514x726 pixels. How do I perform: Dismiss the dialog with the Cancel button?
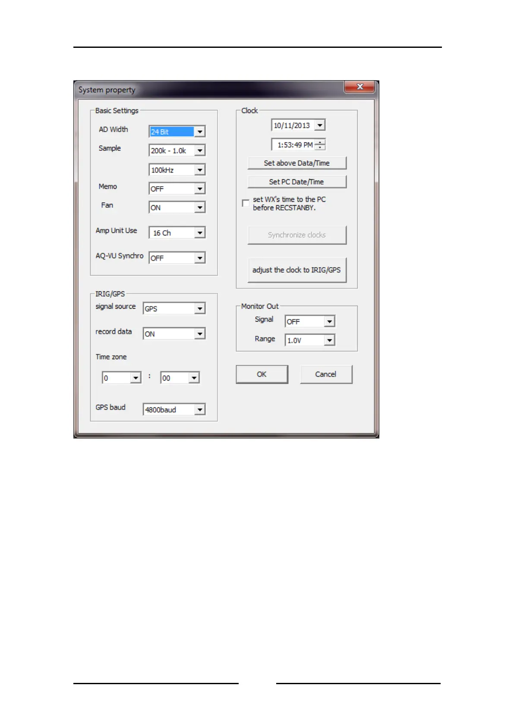tap(326, 374)
